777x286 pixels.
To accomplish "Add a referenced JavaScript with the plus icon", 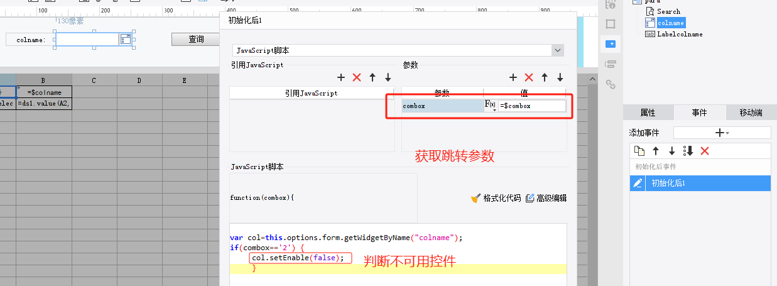I will 341,77.
